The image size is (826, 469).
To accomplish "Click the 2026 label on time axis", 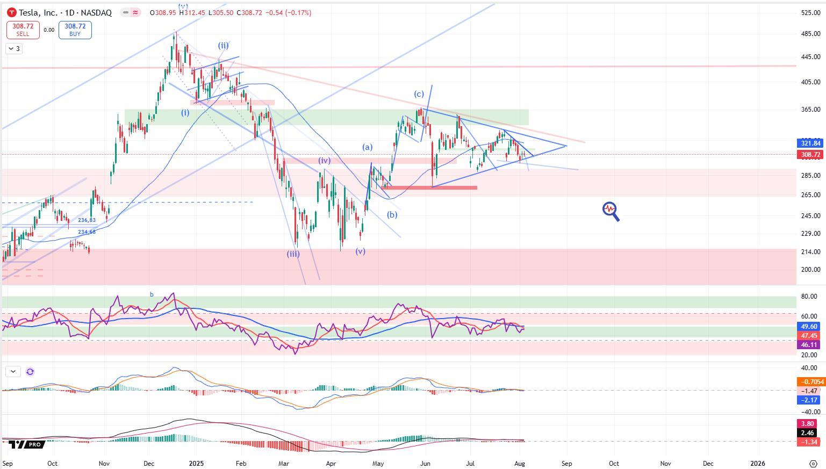I will (758, 463).
